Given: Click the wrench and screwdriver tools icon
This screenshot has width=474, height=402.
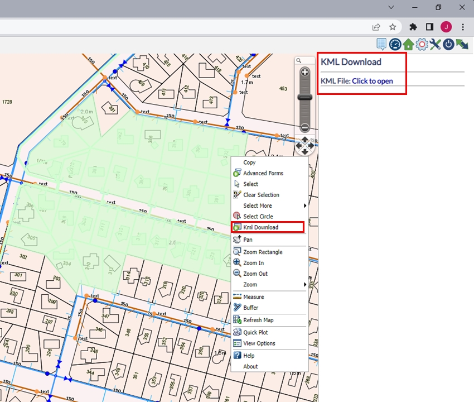Looking at the screenshot, I should click(436, 44).
